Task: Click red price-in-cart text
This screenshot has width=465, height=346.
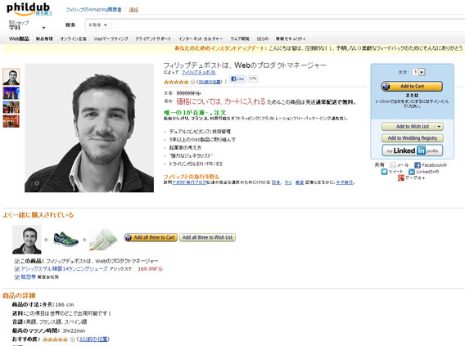Action: pyautogui.click(x=221, y=101)
